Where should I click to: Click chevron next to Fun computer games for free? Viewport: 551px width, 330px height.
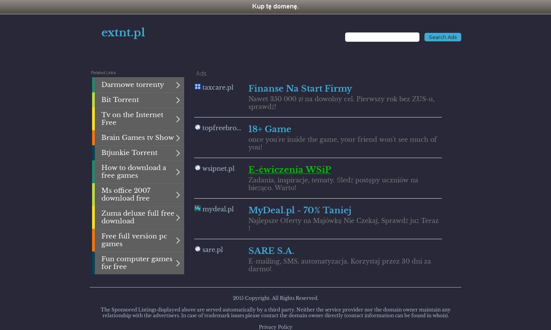point(178,263)
